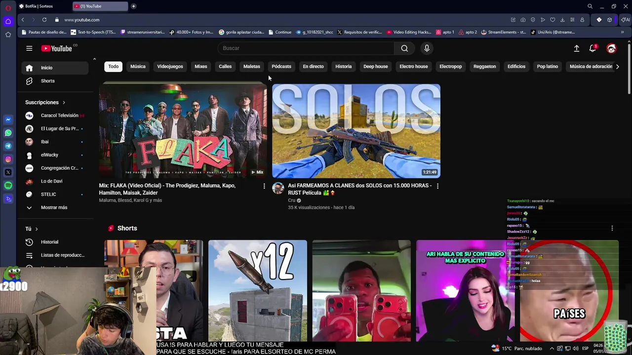
Task: Open StreamElements bookmark
Action: coord(504,32)
